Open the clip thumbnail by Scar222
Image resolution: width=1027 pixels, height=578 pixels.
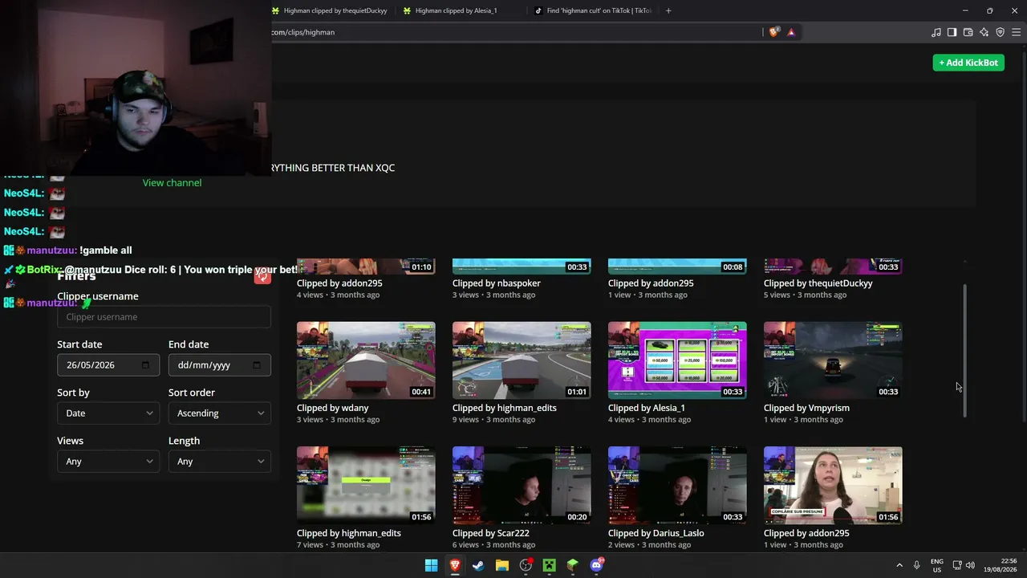point(522,485)
